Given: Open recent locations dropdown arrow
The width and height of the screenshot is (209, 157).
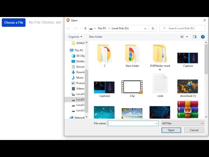Looking at the screenshot, I should pos(81,28).
